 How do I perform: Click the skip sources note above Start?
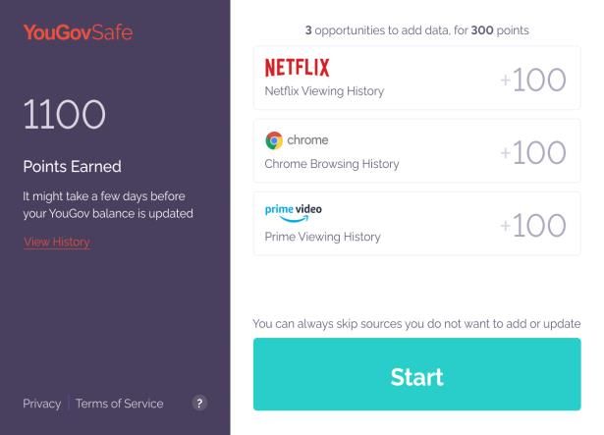pos(416,323)
